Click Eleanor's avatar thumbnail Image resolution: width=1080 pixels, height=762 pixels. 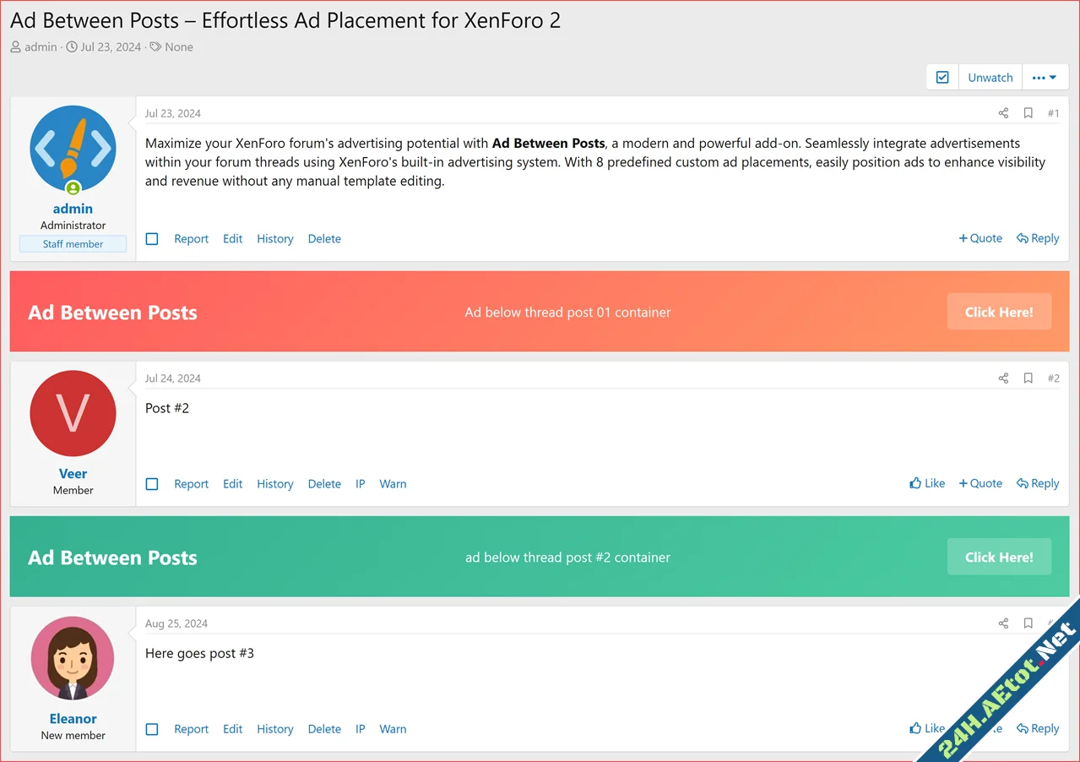[x=73, y=658]
